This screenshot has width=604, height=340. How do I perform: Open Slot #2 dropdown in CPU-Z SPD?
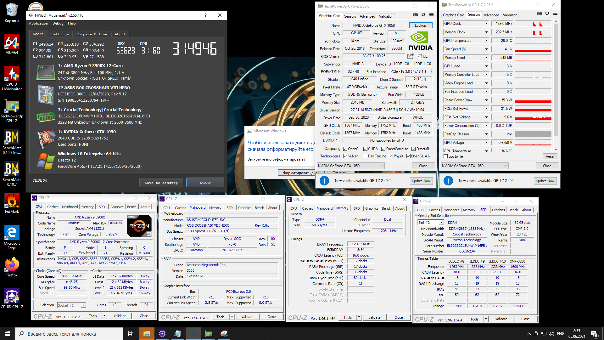pyautogui.click(x=431, y=223)
